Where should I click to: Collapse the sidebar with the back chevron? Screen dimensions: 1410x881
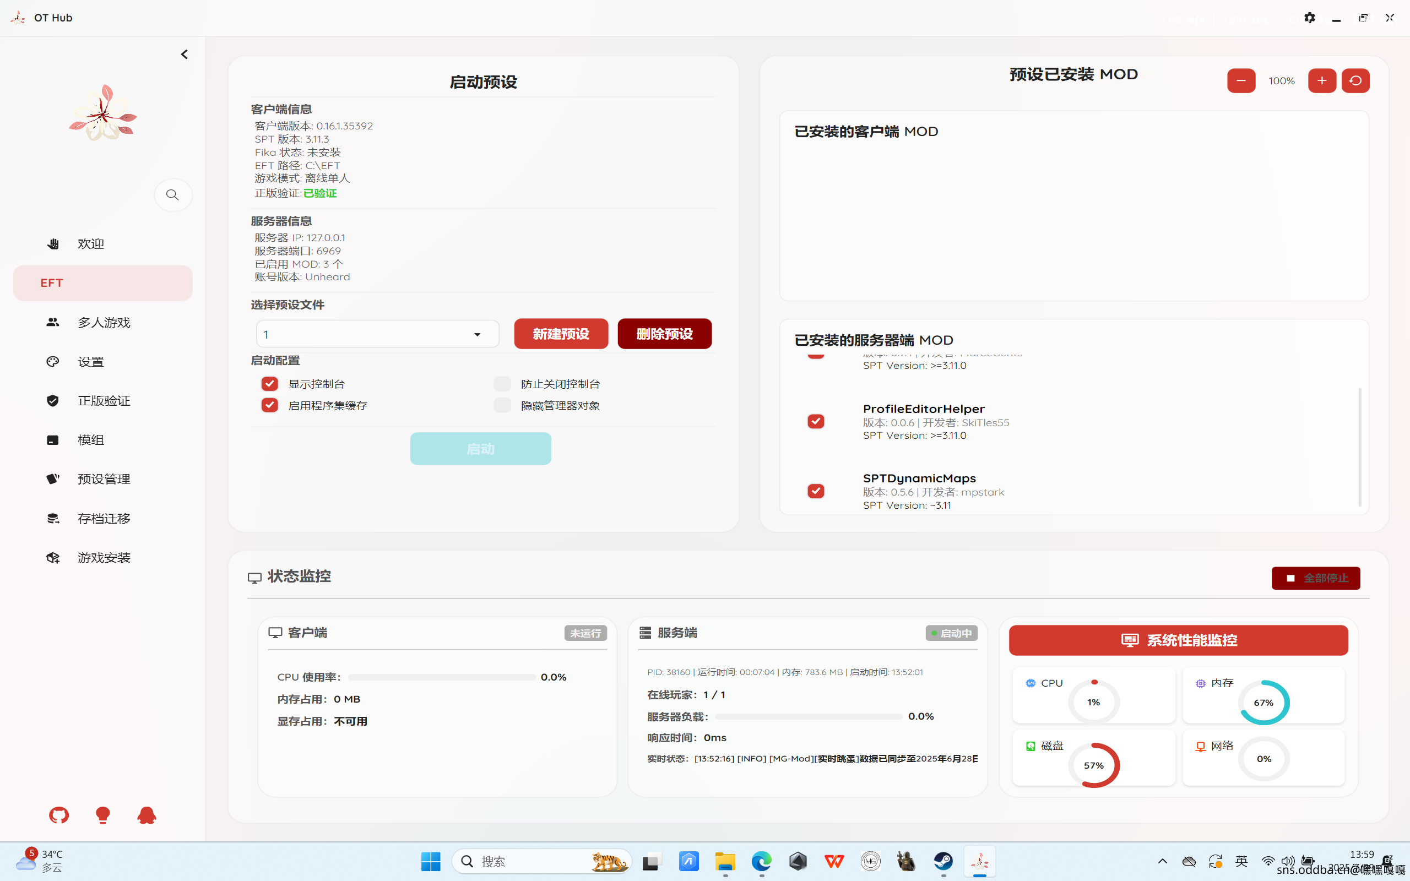[x=184, y=54]
